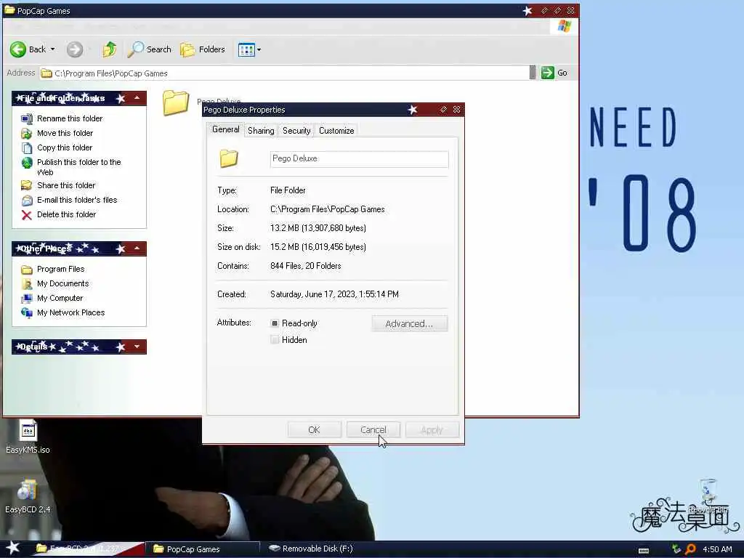Viewport: 744px width, 558px height.
Task: Click the Program Files folder icon
Action: tap(27, 270)
